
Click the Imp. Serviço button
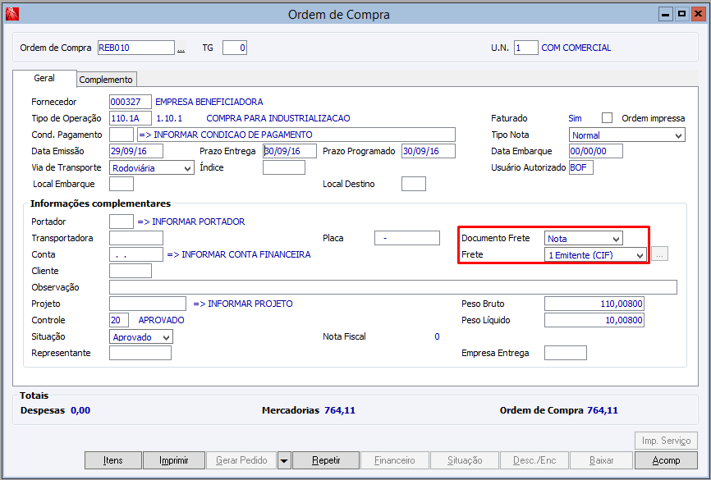click(666, 441)
